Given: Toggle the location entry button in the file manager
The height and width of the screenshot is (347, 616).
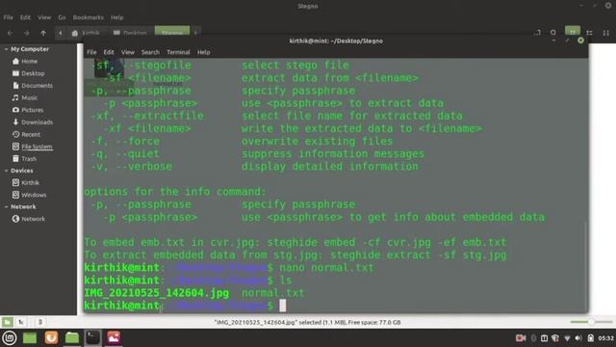Looking at the screenshot, I should point(537,33).
